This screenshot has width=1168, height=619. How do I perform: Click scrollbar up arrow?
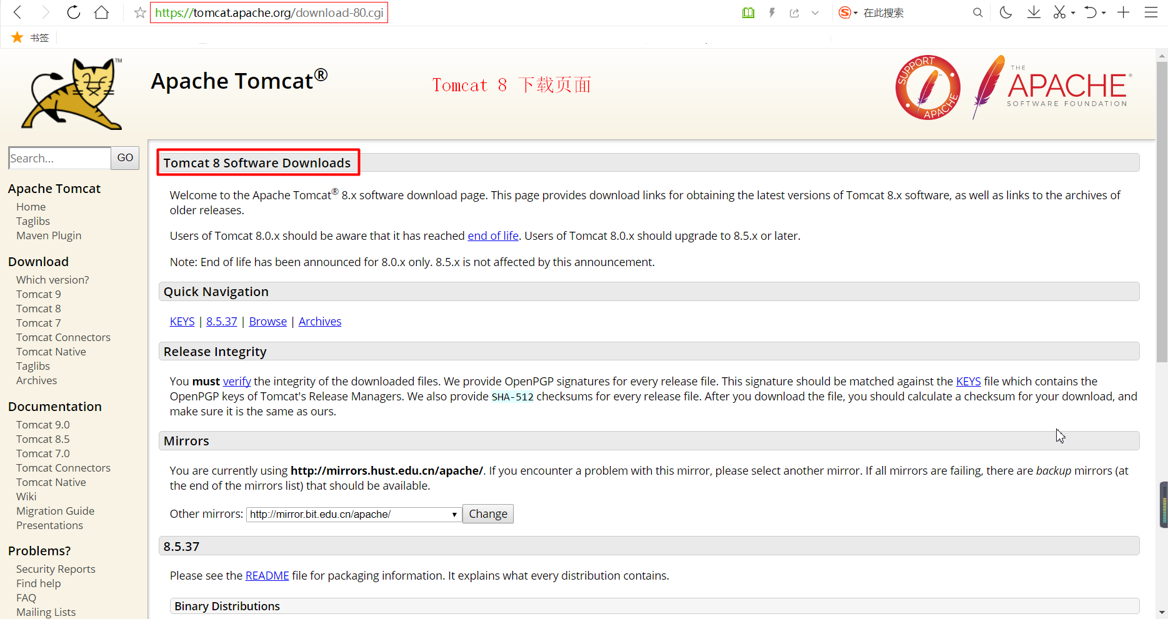tap(1162, 56)
